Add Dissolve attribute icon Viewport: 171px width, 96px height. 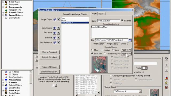click(55, 38)
